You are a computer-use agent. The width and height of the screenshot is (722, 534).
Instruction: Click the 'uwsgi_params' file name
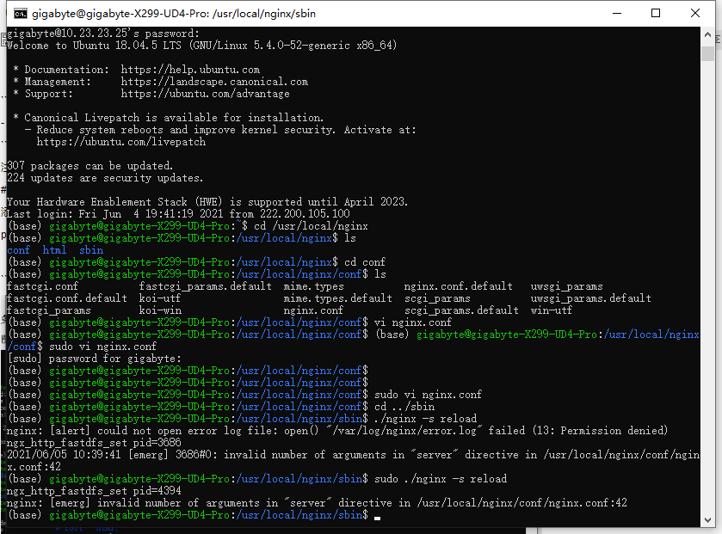(566, 286)
